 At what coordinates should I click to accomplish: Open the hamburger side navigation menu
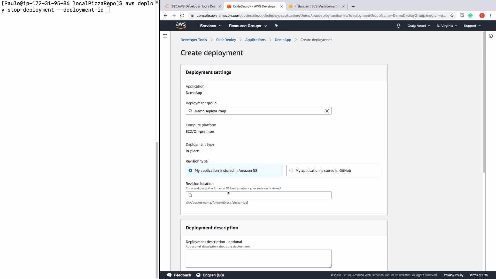[165, 36]
